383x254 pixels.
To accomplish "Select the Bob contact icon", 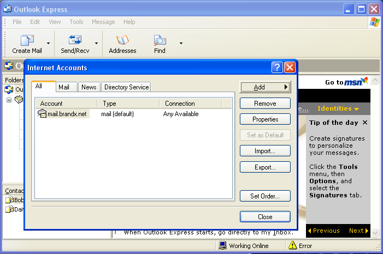I will tap(9, 200).
